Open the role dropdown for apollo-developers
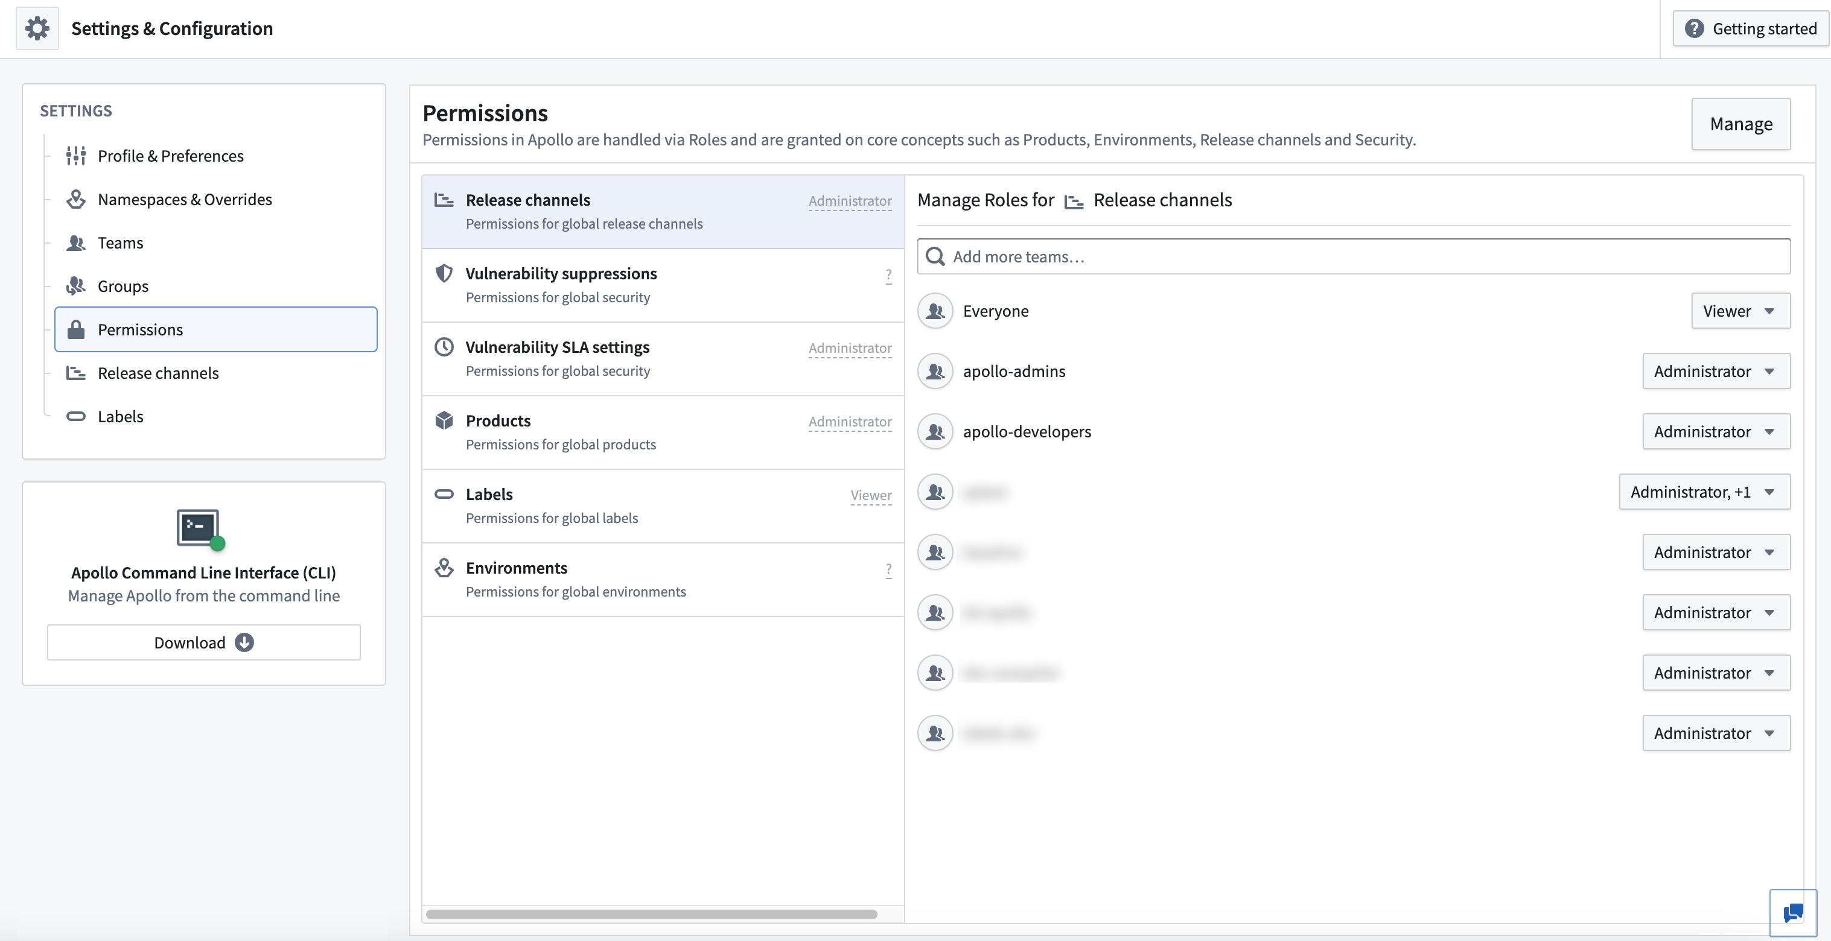1831x941 pixels. pyautogui.click(x=1716, y=432)
